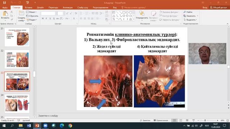Image resolution: width=230 pixels, height=129 pixels.
Task: Open the Экспресс-стили quick styles dropdown
Action: point(153,16)
